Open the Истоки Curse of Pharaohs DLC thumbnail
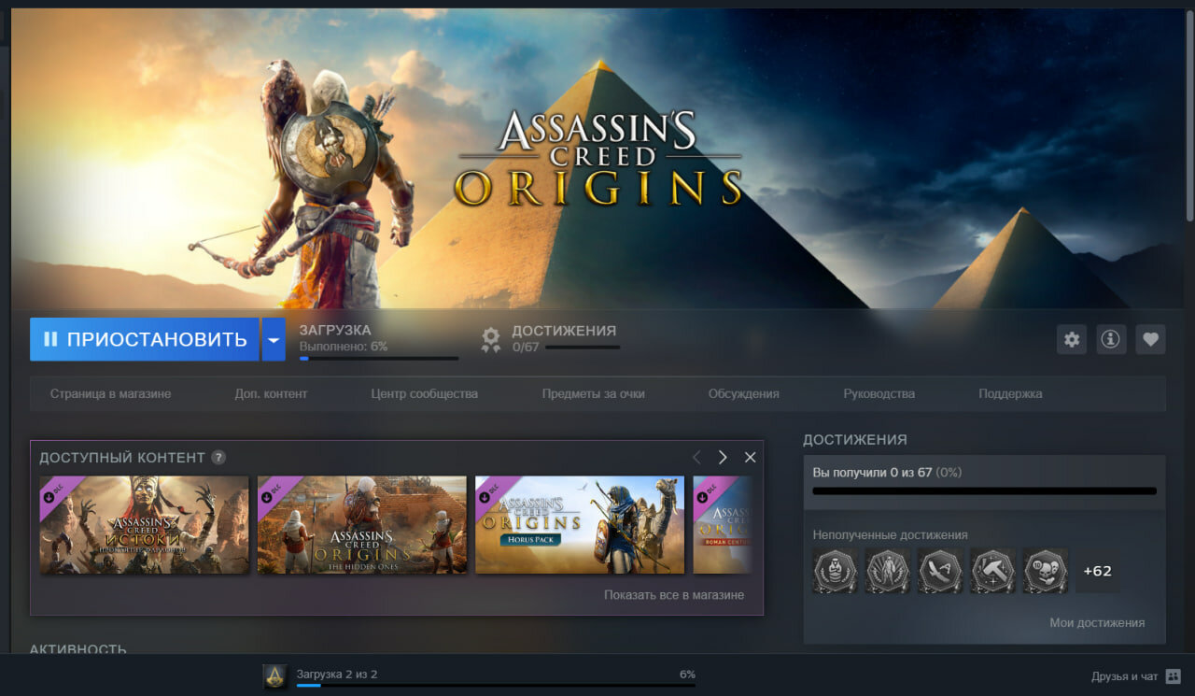This screenshot has width=1195, height=696. pos(144,525)
